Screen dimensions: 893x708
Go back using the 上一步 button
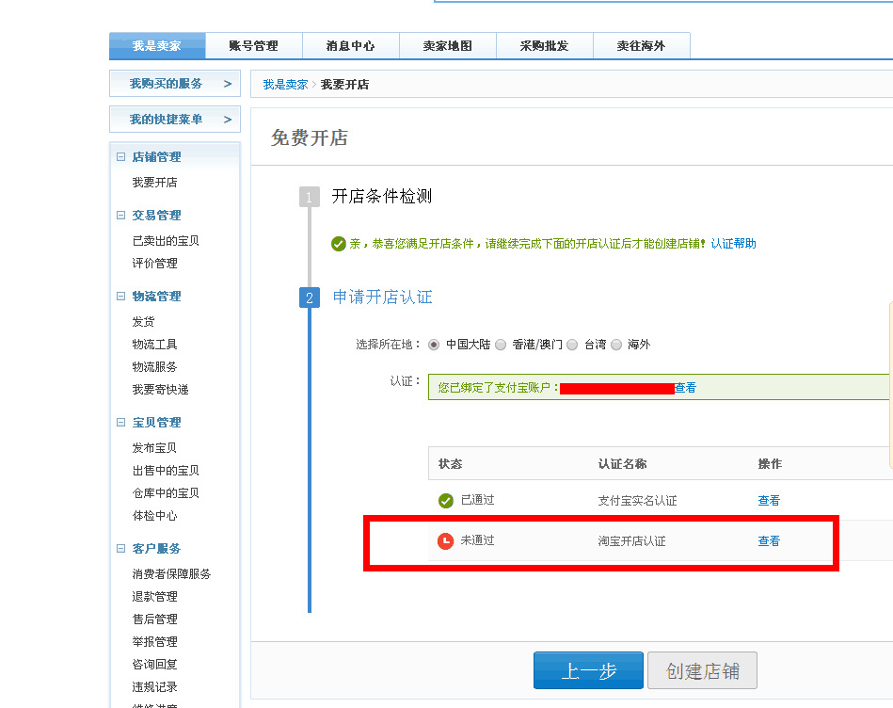click(x=588, y=670)
